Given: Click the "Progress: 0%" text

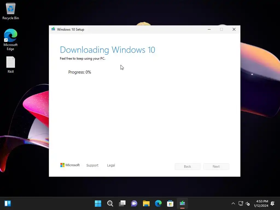Looking at the screenshot, I should pyautogui.click(x=80, y=72).
